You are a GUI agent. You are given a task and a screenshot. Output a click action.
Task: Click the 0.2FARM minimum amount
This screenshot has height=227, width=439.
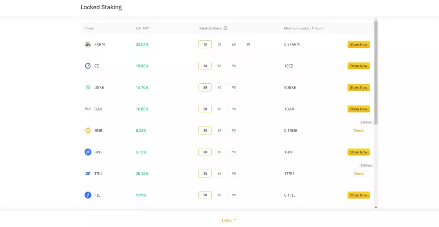pyautogui.click(x=292, y=44)
